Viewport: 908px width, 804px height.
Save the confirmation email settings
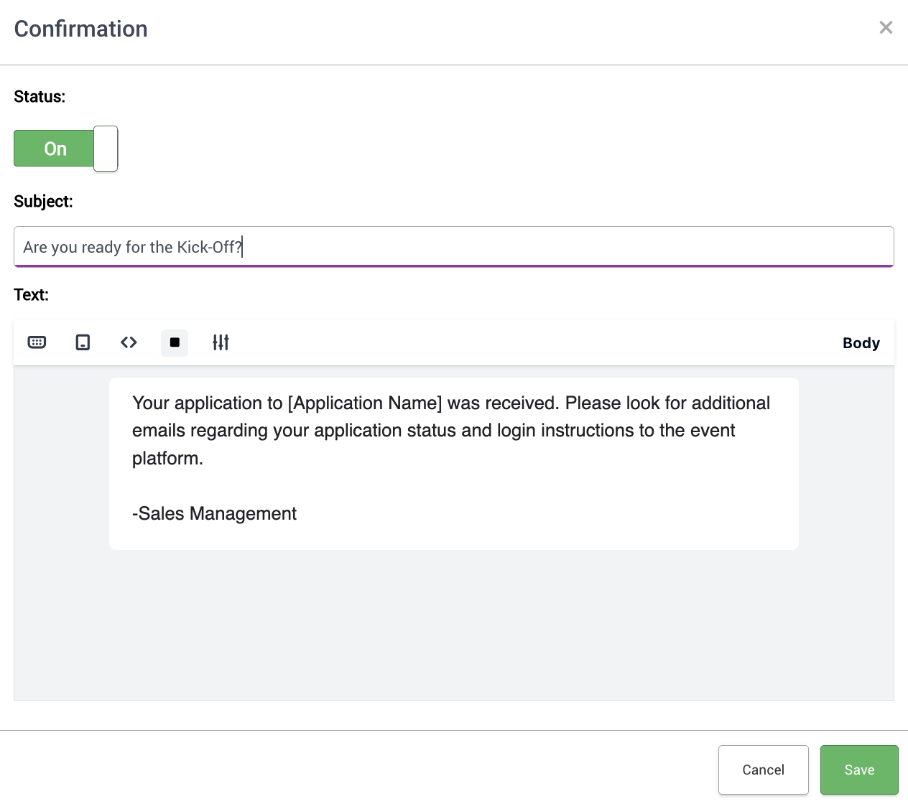point(858,770)
